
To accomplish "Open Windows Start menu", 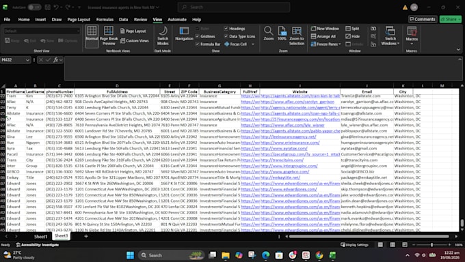I will tap(130, 255).
